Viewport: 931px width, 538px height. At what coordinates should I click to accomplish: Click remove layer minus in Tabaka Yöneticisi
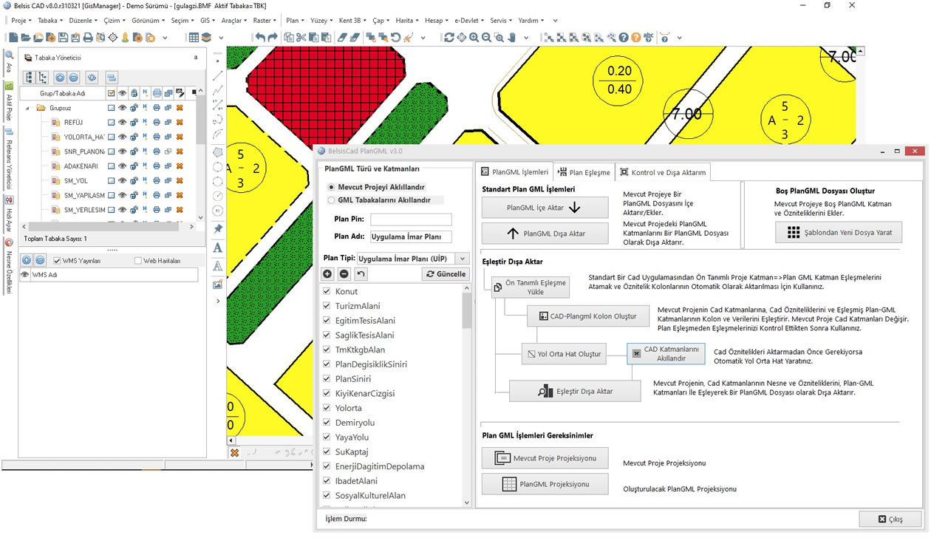tap(72, 77)
